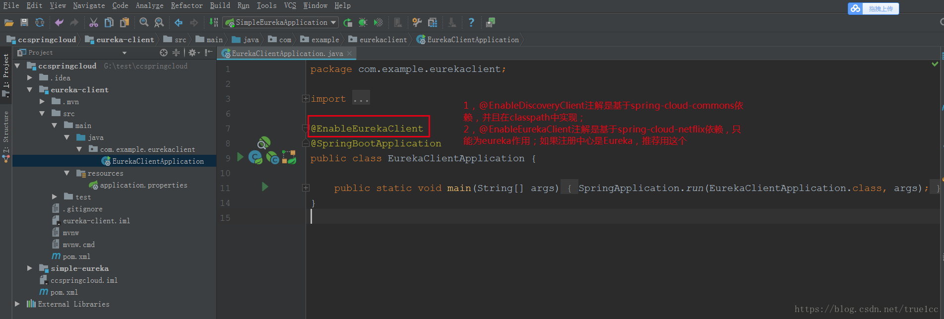The image size is (944, 319).
Task: Click the ccspringcloud breadcrumb
Action: 42,40
